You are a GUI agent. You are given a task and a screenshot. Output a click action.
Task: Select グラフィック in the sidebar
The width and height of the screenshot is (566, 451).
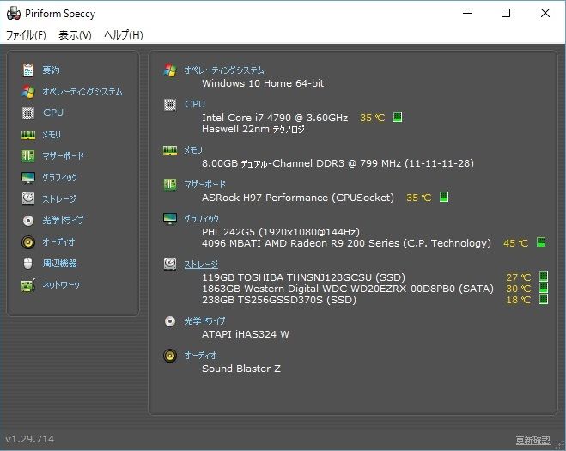(x=59, y=178)
